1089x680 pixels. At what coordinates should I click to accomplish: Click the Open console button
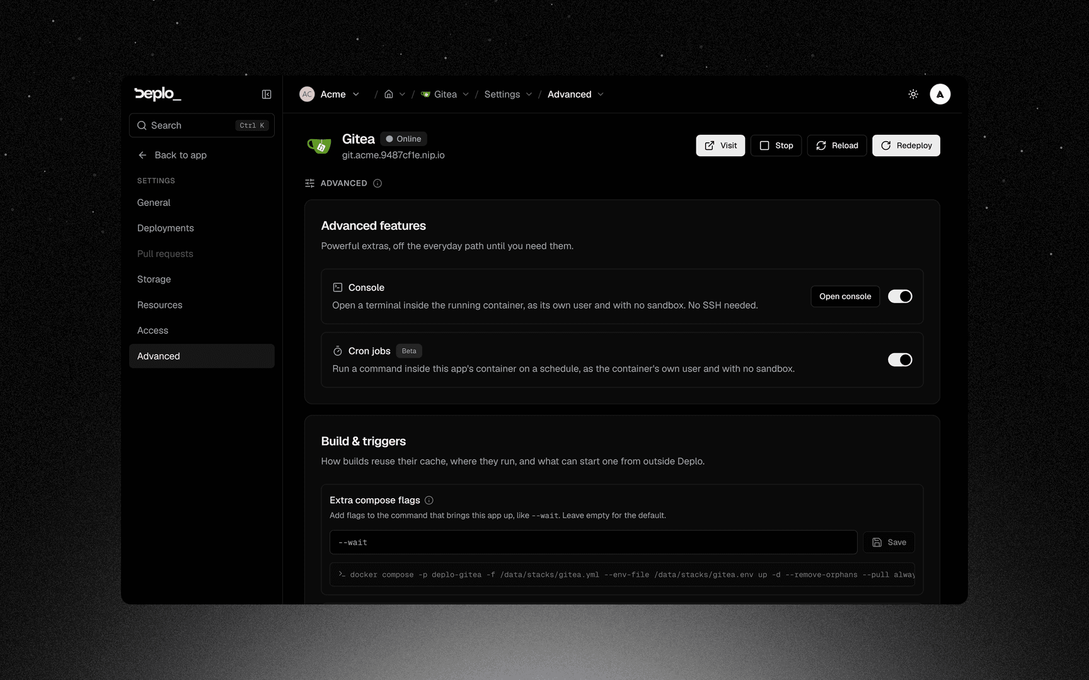[845, 297]
